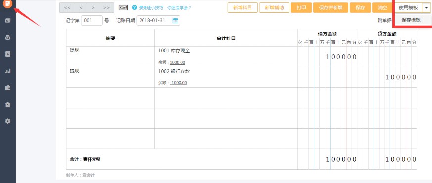Image resolution: width=432 pixels, height=183 pixels.
Task: Click the keyboard shortcuts icon
Action: click(123, 8)
